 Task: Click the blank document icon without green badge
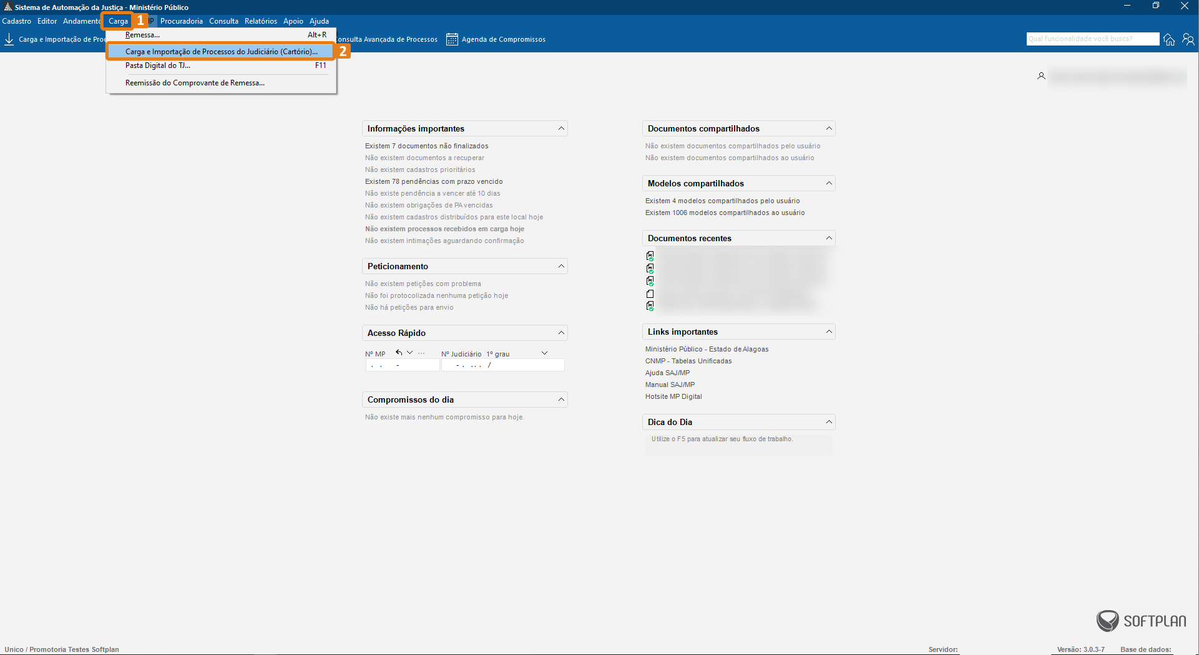pos(650,294)
